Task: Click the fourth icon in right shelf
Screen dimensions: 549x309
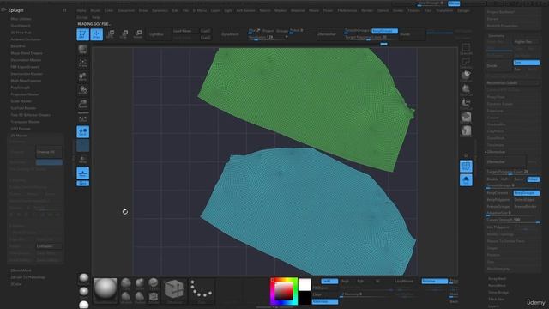Action: (466, 89)
